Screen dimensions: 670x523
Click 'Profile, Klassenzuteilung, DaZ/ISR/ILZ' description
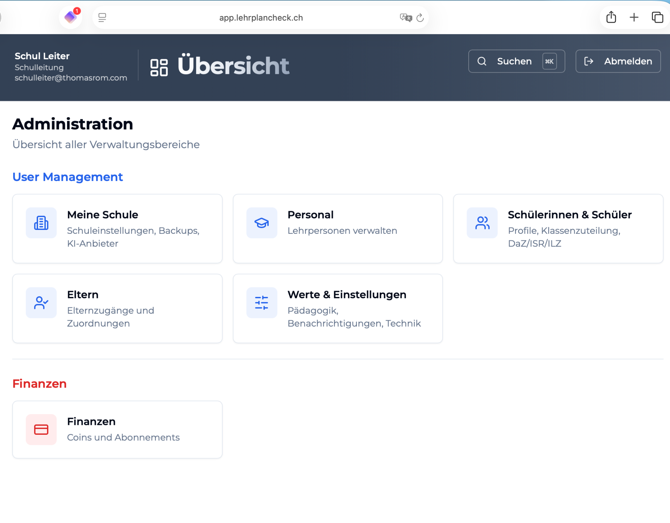click(564, 237)
